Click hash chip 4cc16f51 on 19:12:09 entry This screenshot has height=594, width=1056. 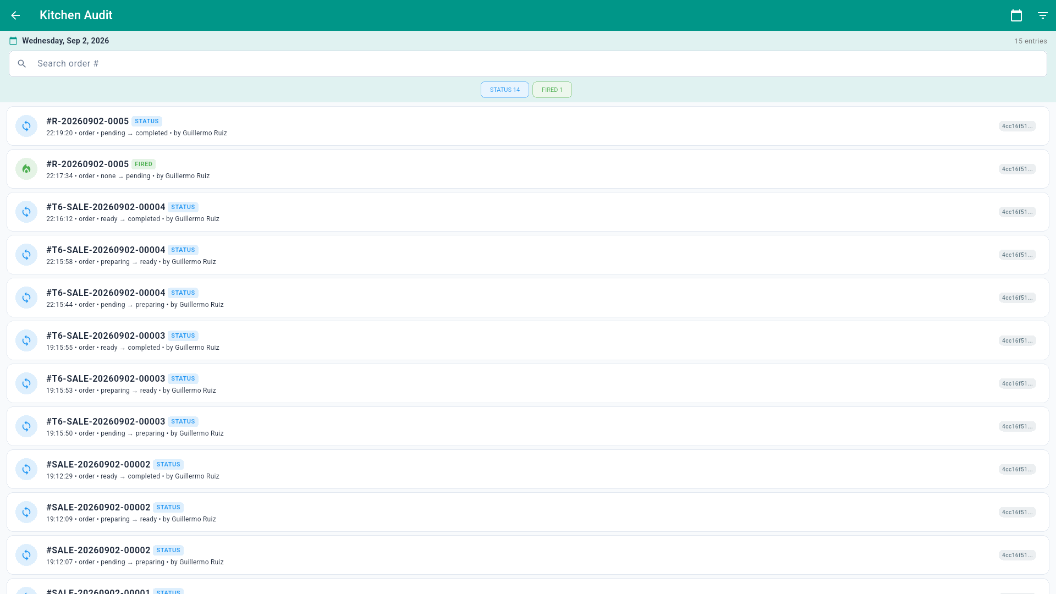click(1018, 512)
